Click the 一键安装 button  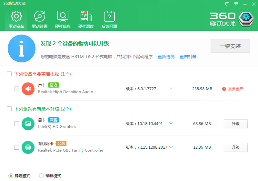[x=230, y=46]
